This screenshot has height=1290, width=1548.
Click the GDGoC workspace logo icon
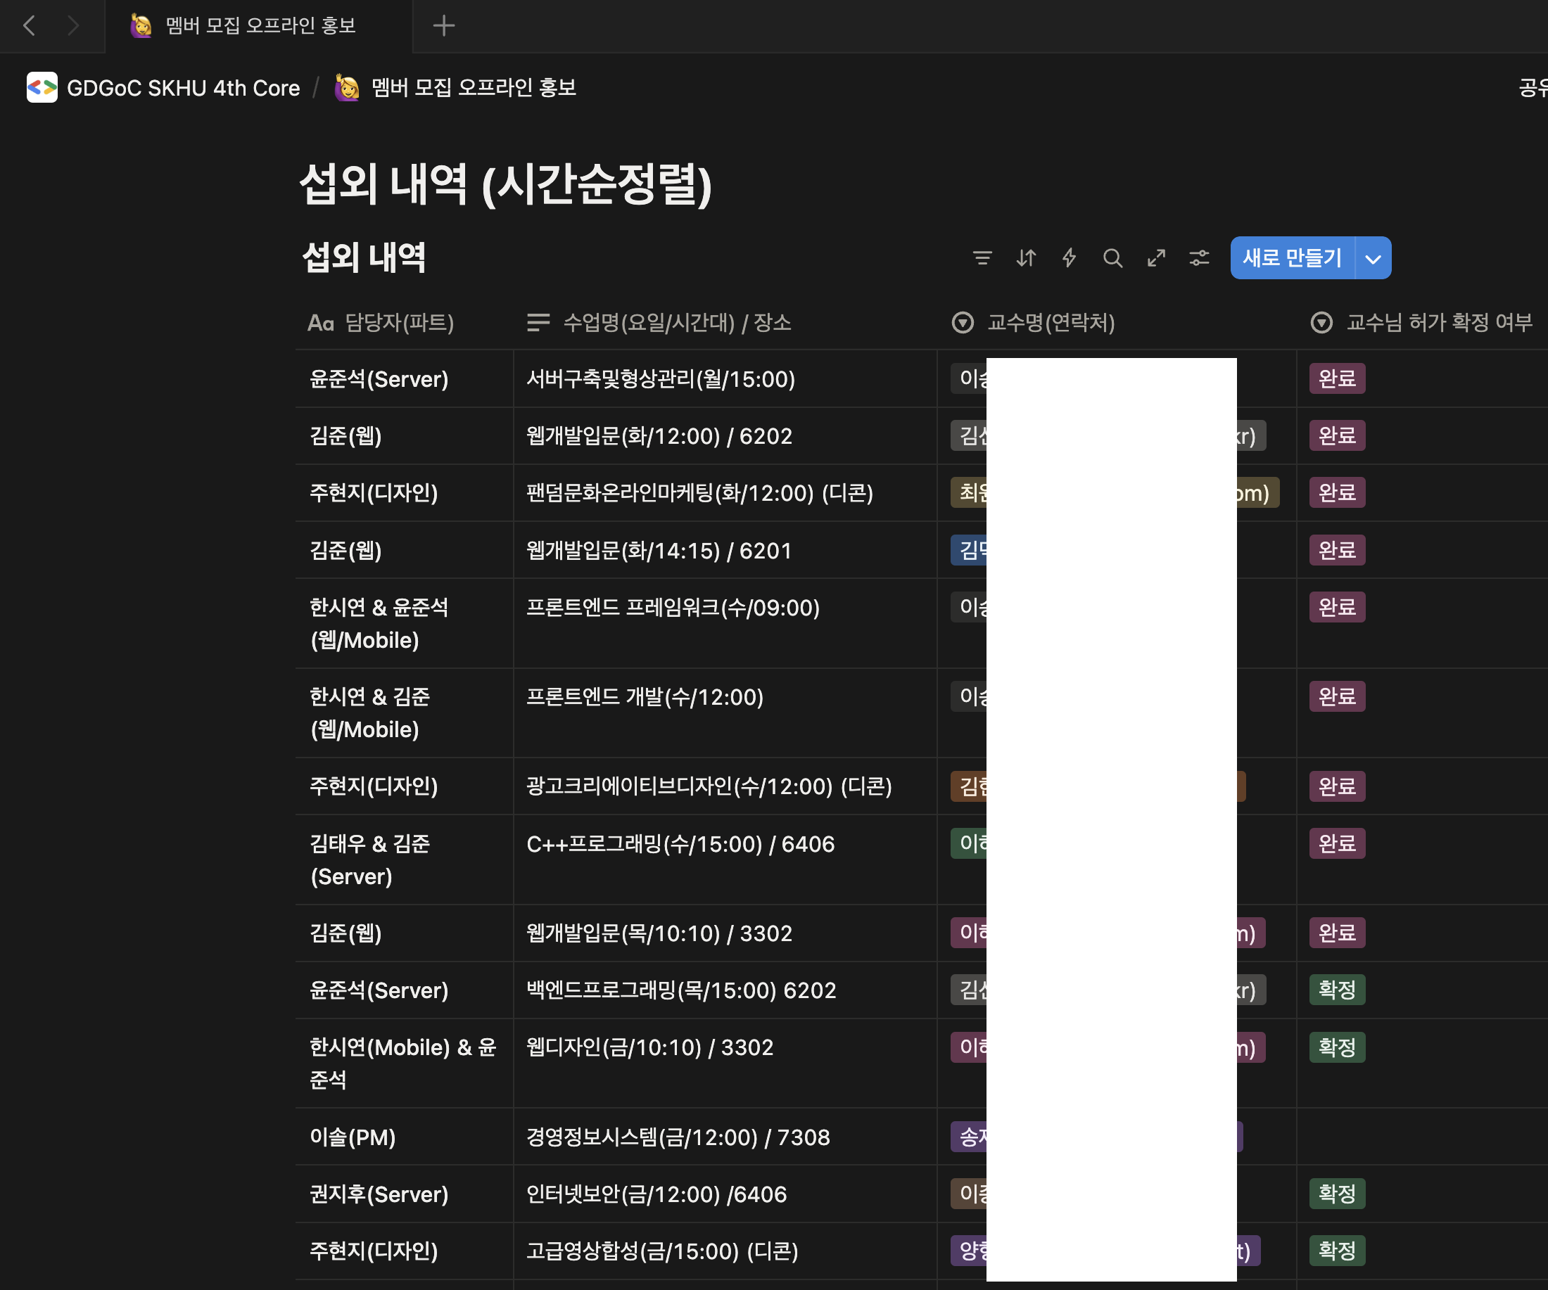42,88
